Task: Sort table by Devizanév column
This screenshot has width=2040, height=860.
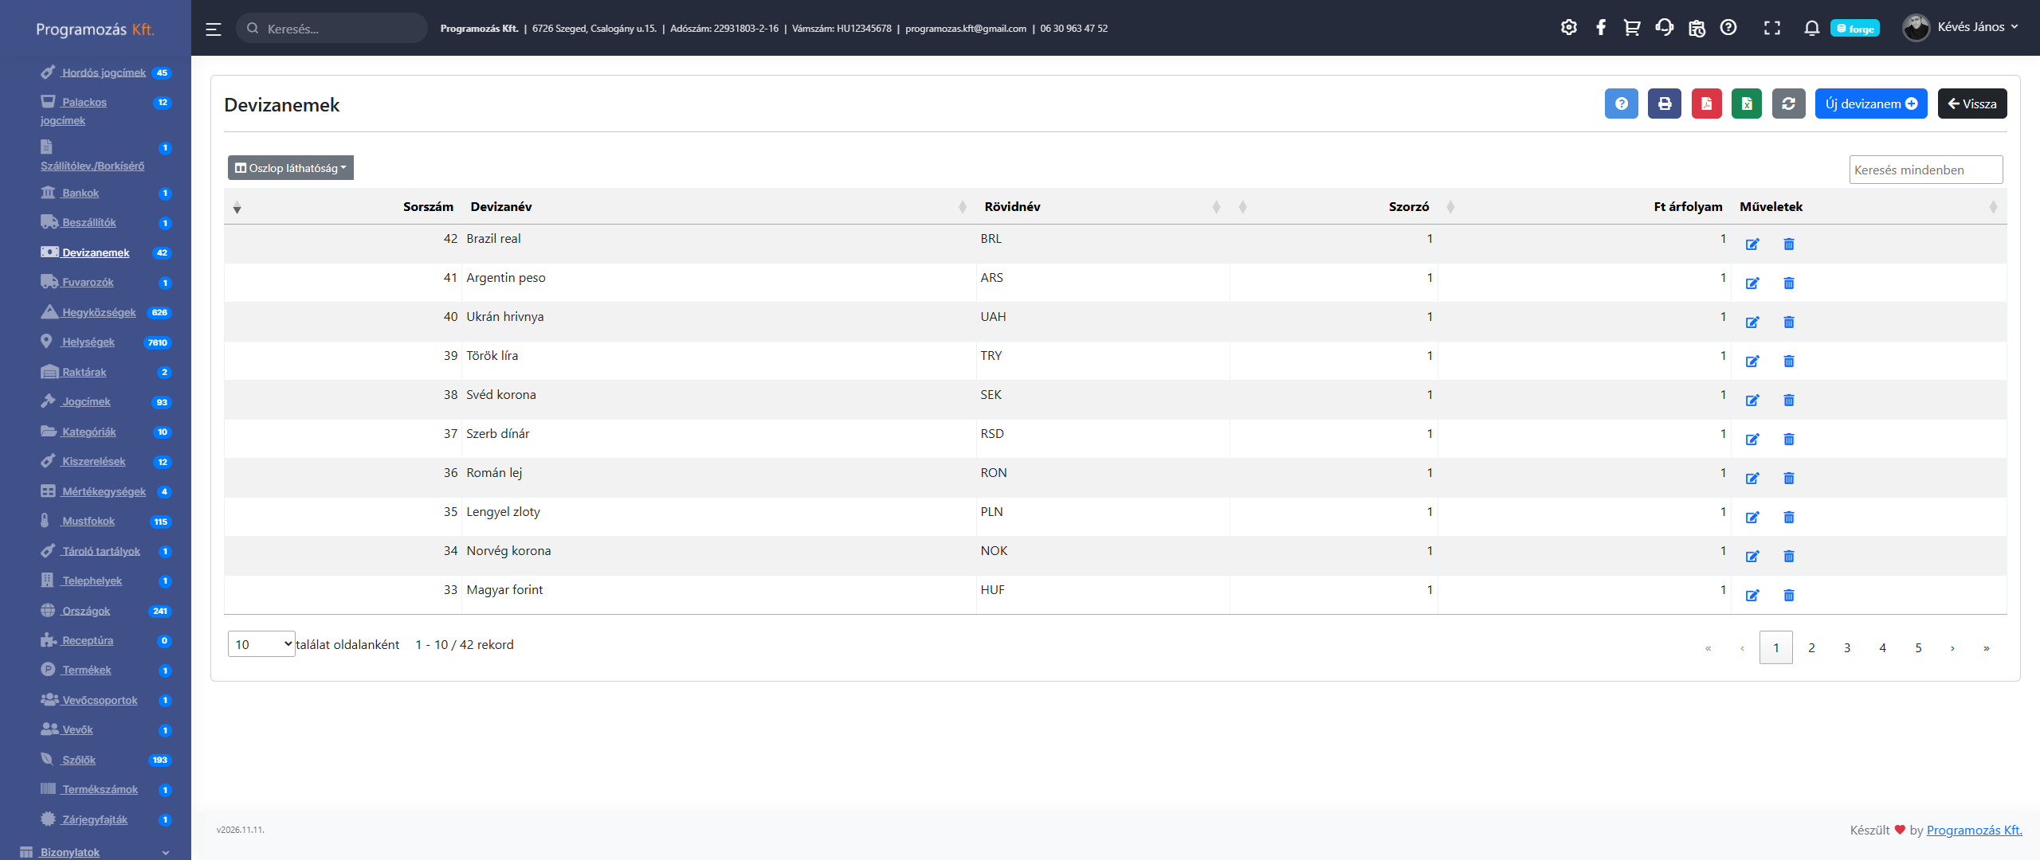Action: tap(500, 207)
